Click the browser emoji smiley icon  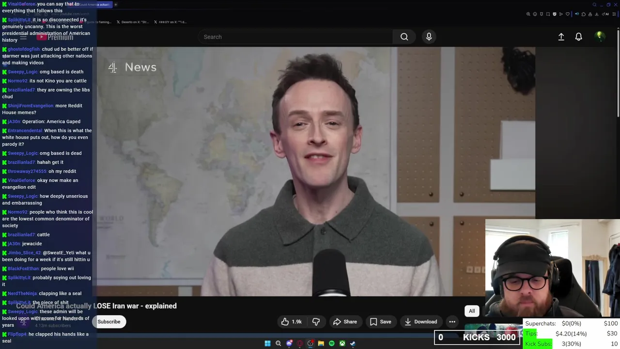click(x=535, y=14)
